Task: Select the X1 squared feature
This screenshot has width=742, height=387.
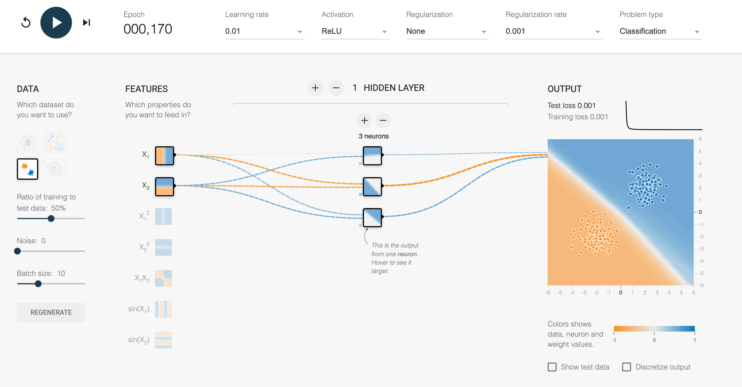Action: tap(164, 216)
